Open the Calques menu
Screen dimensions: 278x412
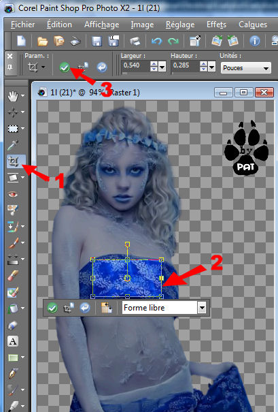(253, 25)
